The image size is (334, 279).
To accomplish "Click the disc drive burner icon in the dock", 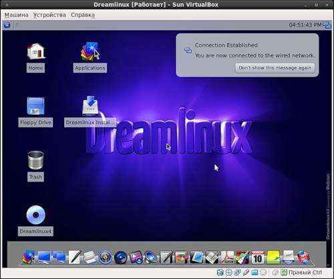I will pos(289,258).
